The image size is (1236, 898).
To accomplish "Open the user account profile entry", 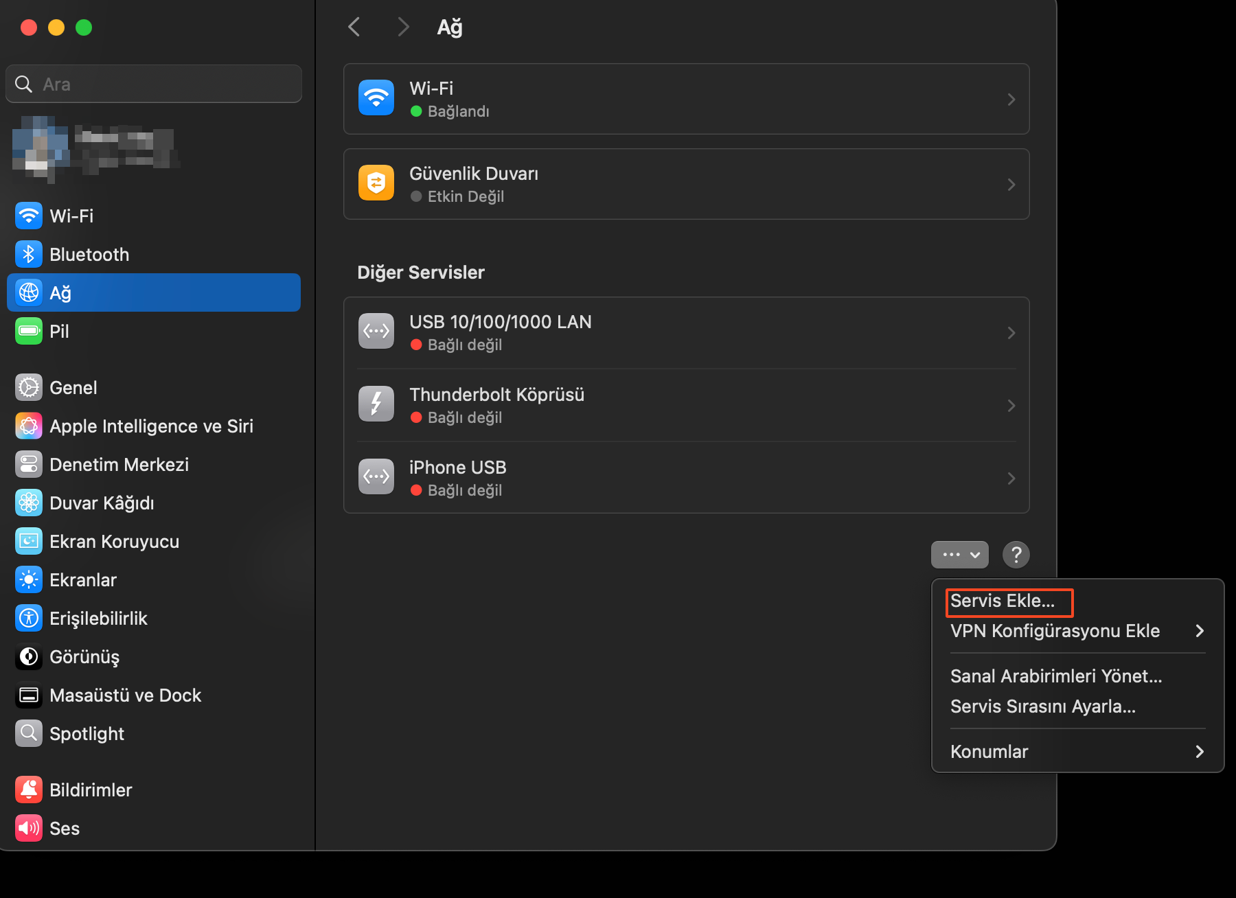I will (96, 148).
